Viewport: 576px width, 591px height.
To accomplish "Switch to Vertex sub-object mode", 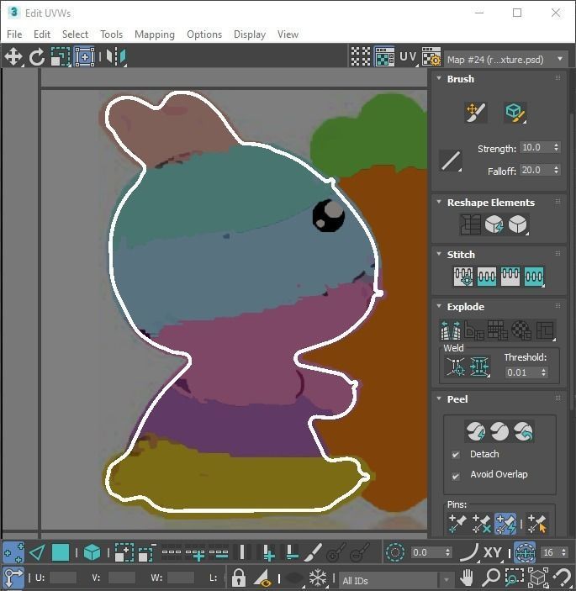I will [x=13, y=552].
